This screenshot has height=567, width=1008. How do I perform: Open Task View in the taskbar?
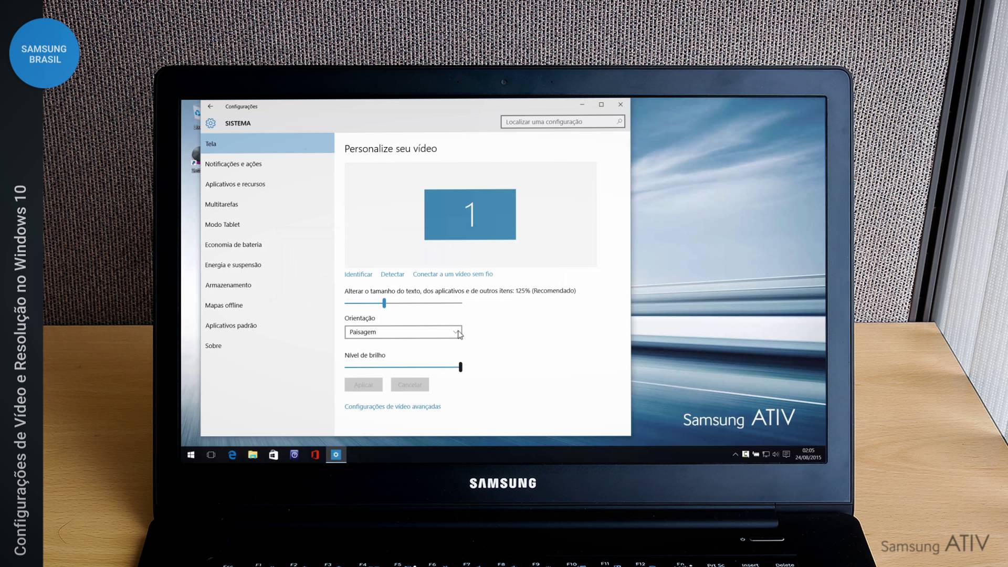211,455
